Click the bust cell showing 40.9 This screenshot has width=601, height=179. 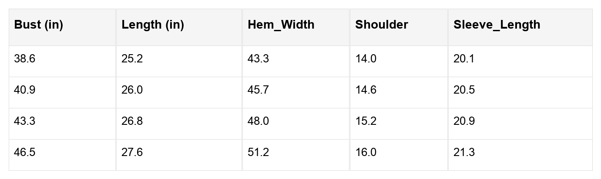click(x=25, y=90)
